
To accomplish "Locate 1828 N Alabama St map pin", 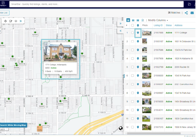I will pyautogui.click(x=138, y=59).
